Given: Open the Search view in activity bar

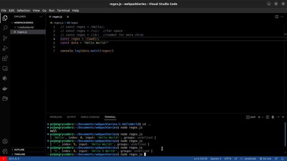Looking at the screenshot, I should [5, 28].
